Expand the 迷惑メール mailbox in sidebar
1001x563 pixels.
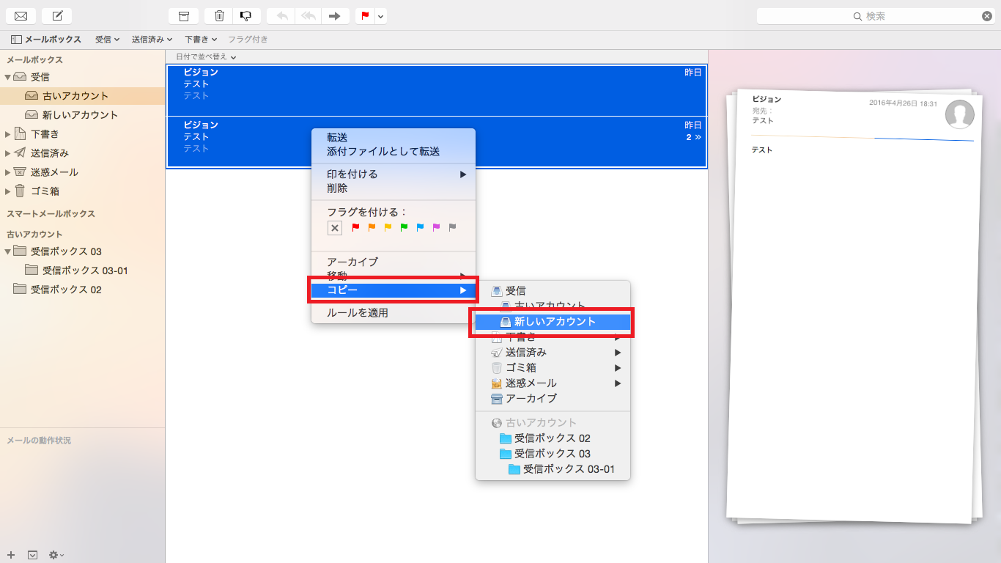click(8, 172)
